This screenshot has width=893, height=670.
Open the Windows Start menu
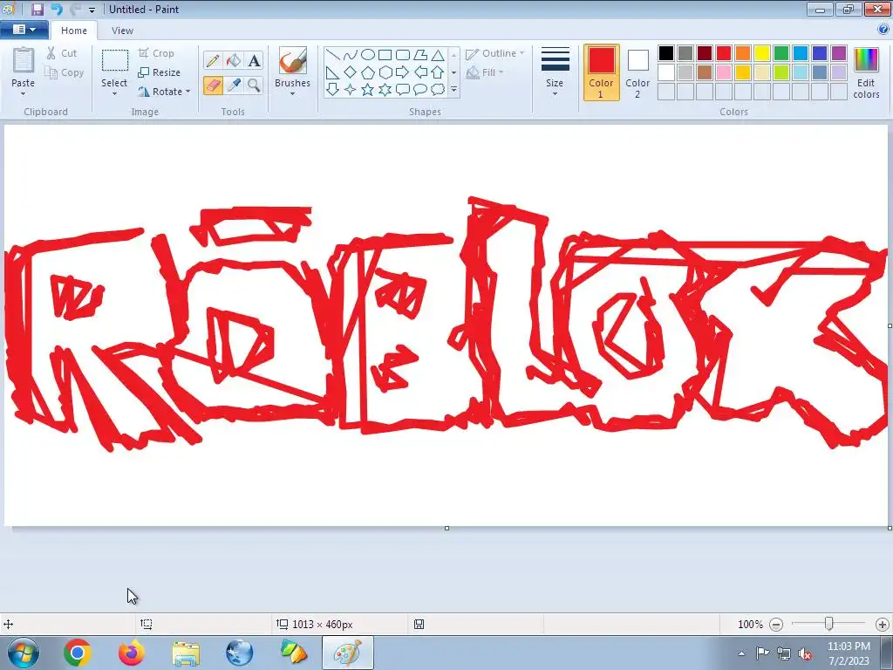click(x=24, y=653)
